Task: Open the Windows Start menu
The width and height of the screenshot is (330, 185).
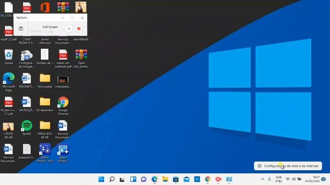Action: 101,179
